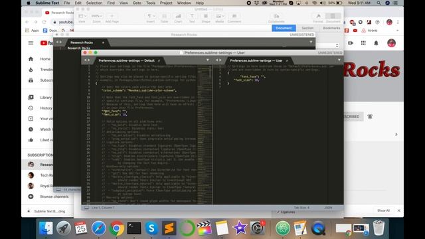The image size is (425, 239).
Task: Open the Calendar dock icon showing 25
Action: [x=81, y=228]
